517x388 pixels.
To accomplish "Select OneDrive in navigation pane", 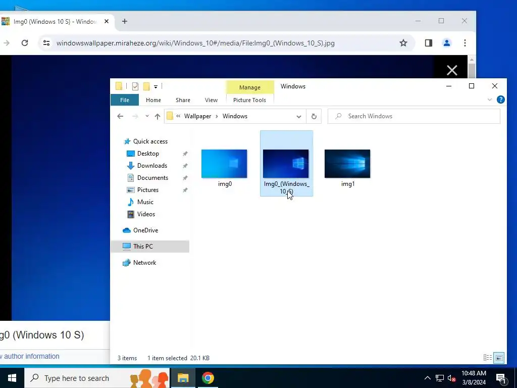I will point(145,230).
